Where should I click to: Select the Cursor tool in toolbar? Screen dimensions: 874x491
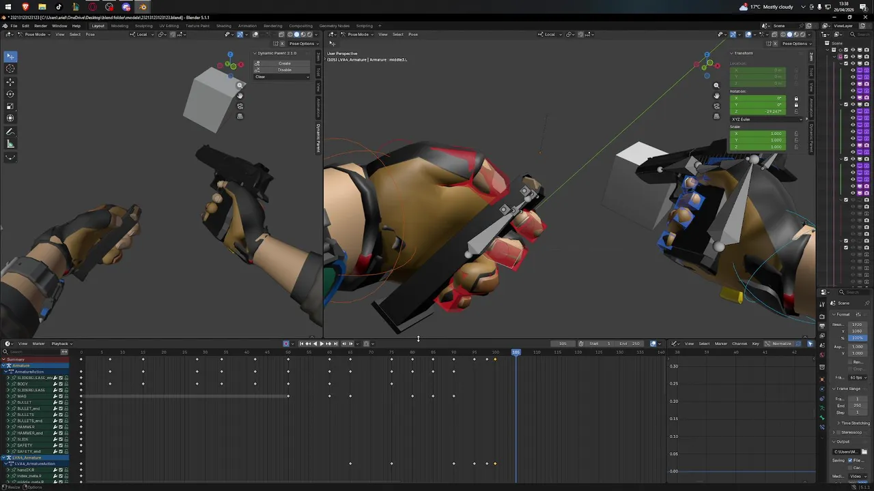[10, 69]
